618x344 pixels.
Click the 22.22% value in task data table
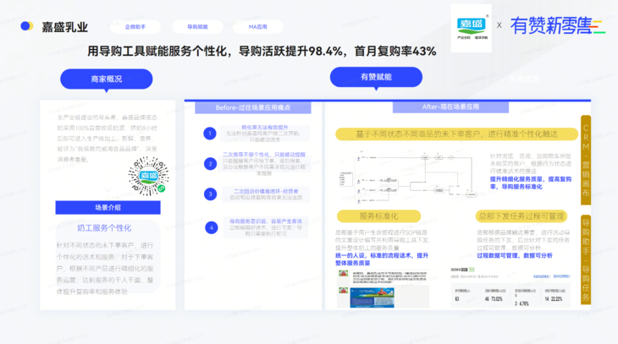[556, 299]
